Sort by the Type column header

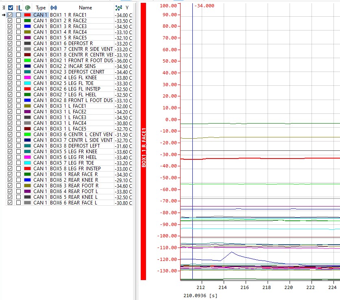(41, 8)
